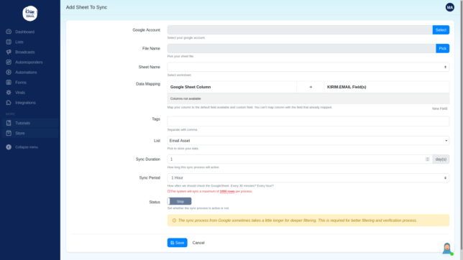463x260 pixels.
Task: Click the yellow sync process notice
Action: pyautogui.click(x=308, y=220)
